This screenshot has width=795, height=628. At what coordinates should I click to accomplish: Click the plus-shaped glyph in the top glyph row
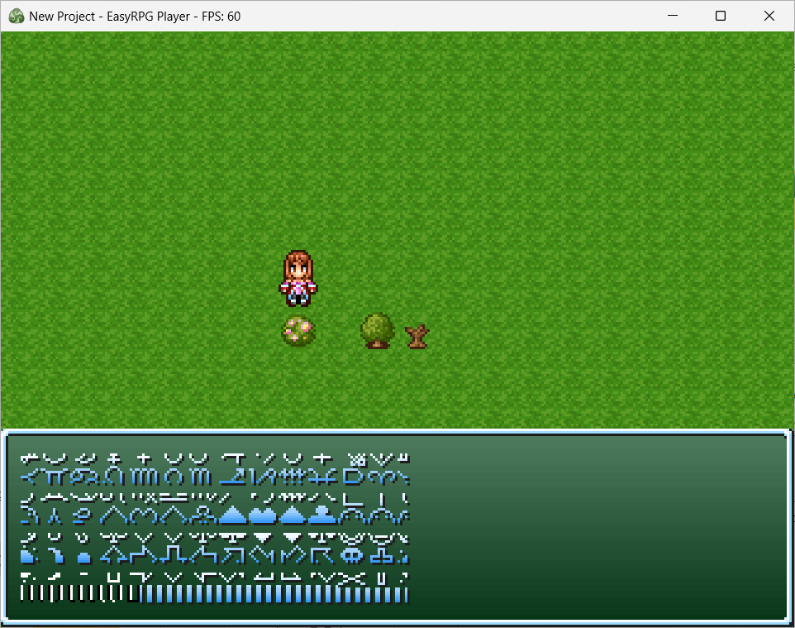145,457
